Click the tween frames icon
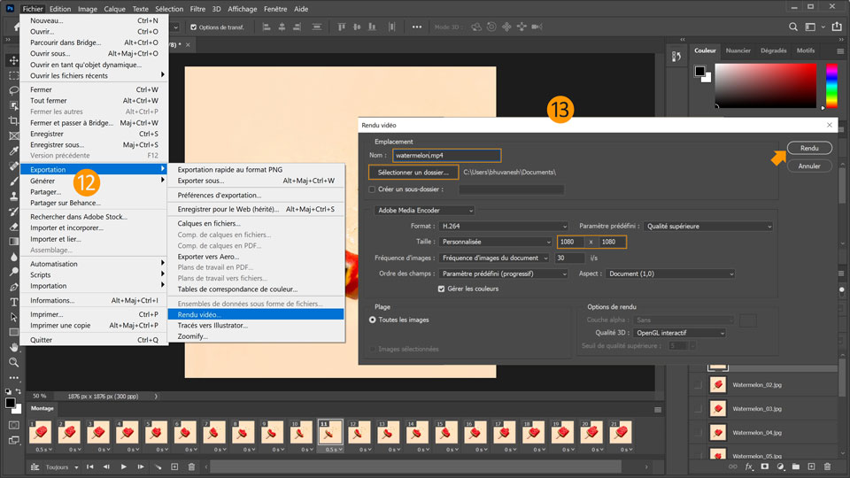This screenshot has height=478, width=850. click(158, 466)
